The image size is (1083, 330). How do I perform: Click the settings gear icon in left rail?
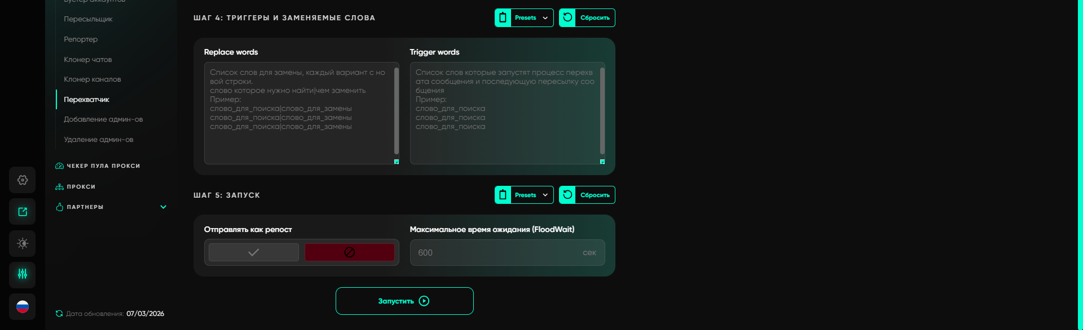23,180
